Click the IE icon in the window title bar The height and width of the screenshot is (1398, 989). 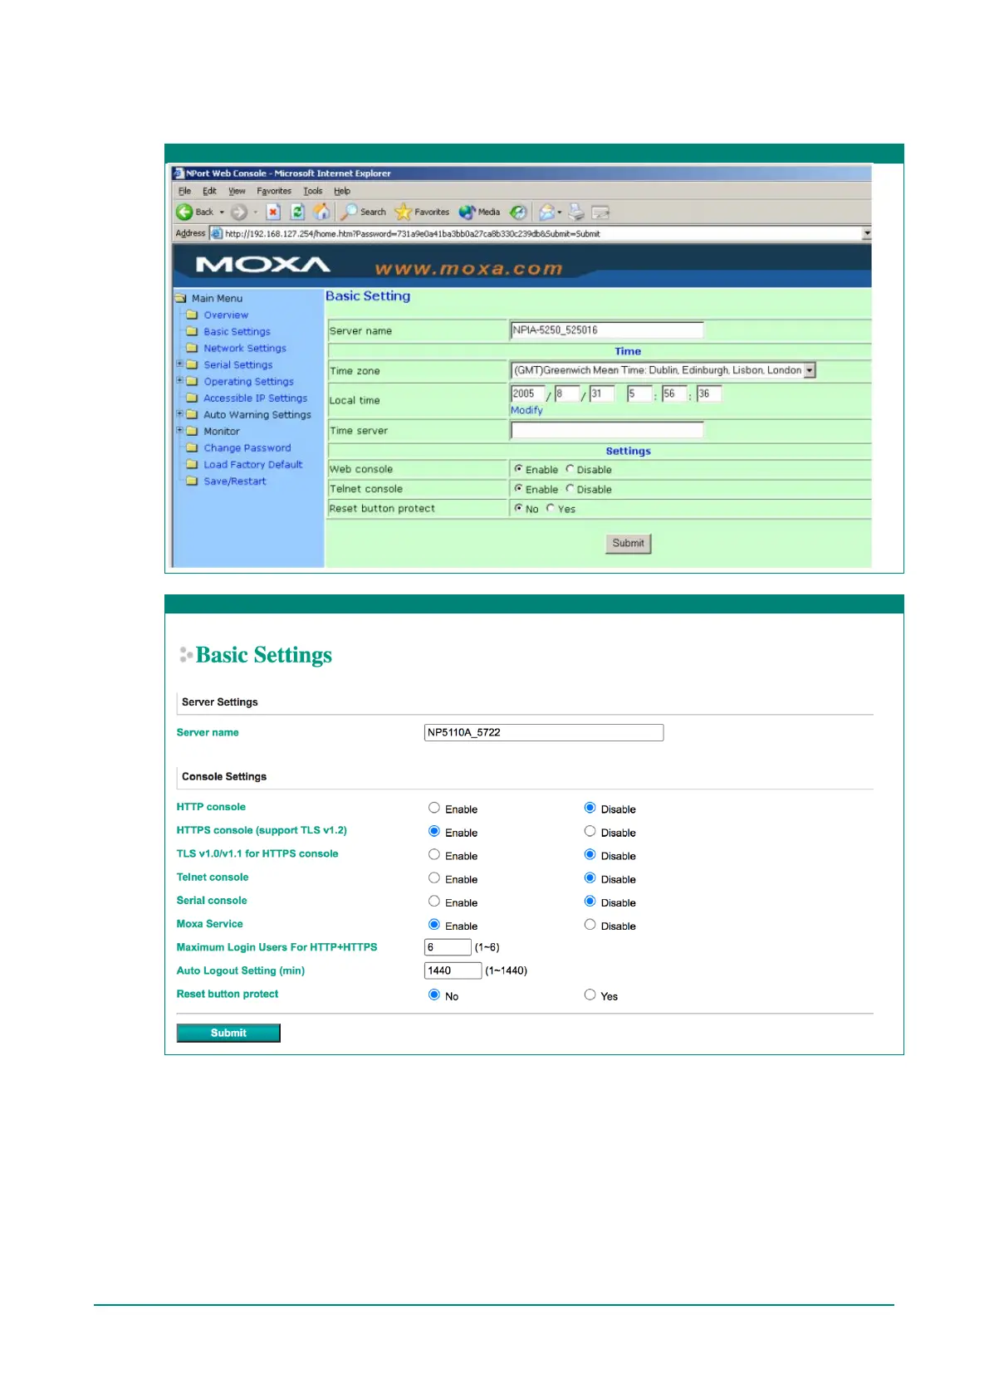pyautogui.click(x=179, y=174)
